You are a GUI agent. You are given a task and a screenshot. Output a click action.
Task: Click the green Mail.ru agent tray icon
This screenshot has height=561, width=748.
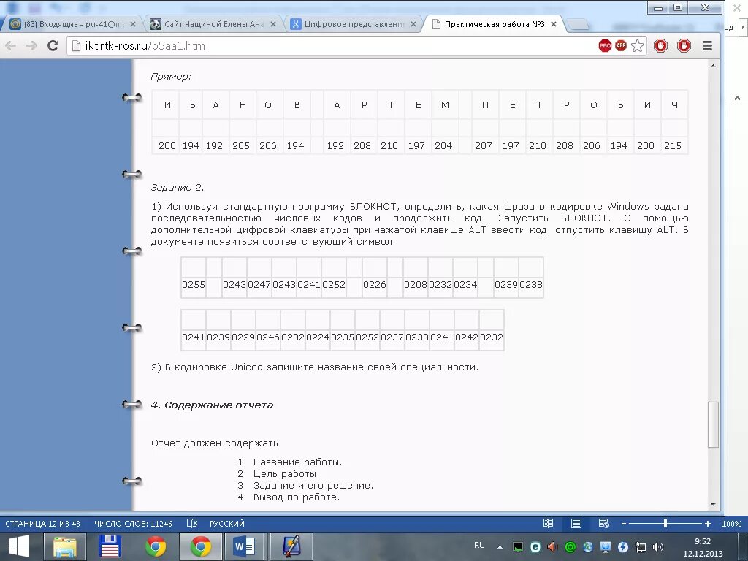570,547
